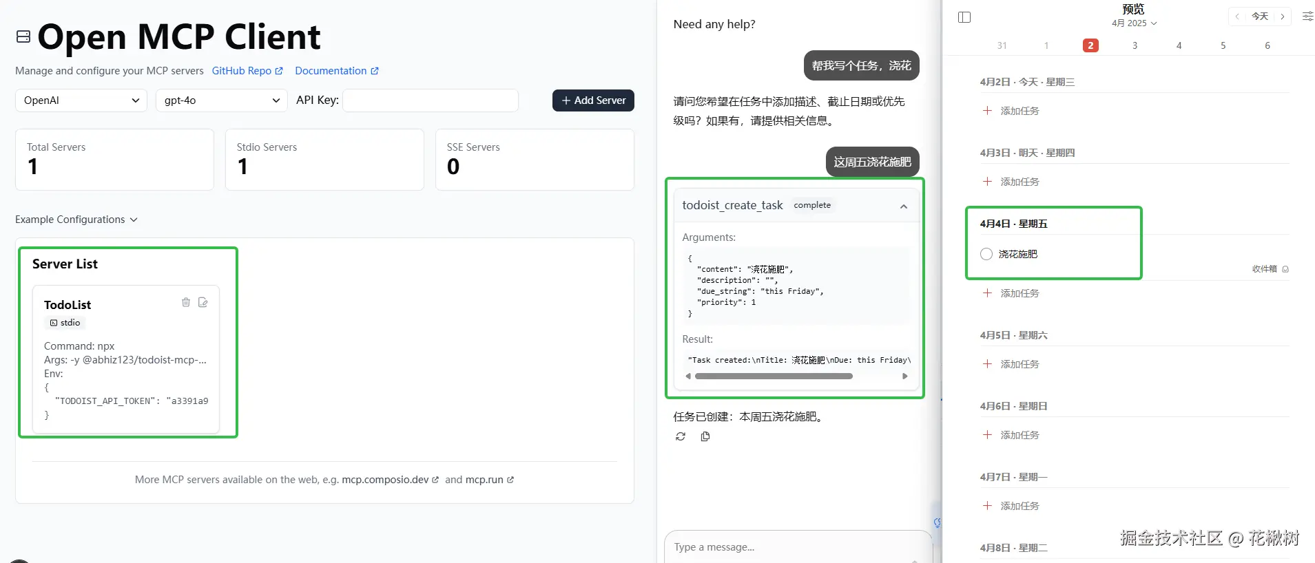
Task: Focus the API Key input field
Action: [x=431, y=100]
